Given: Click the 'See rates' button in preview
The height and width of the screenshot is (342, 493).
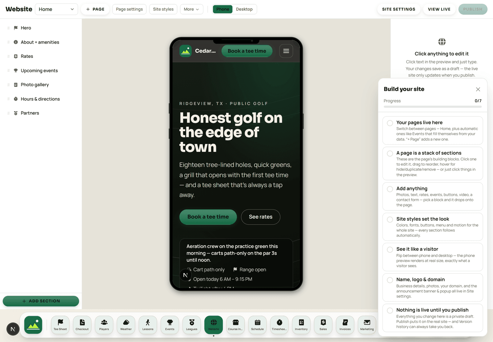Looking at the screenshot, I should click(x=261, y=217).
